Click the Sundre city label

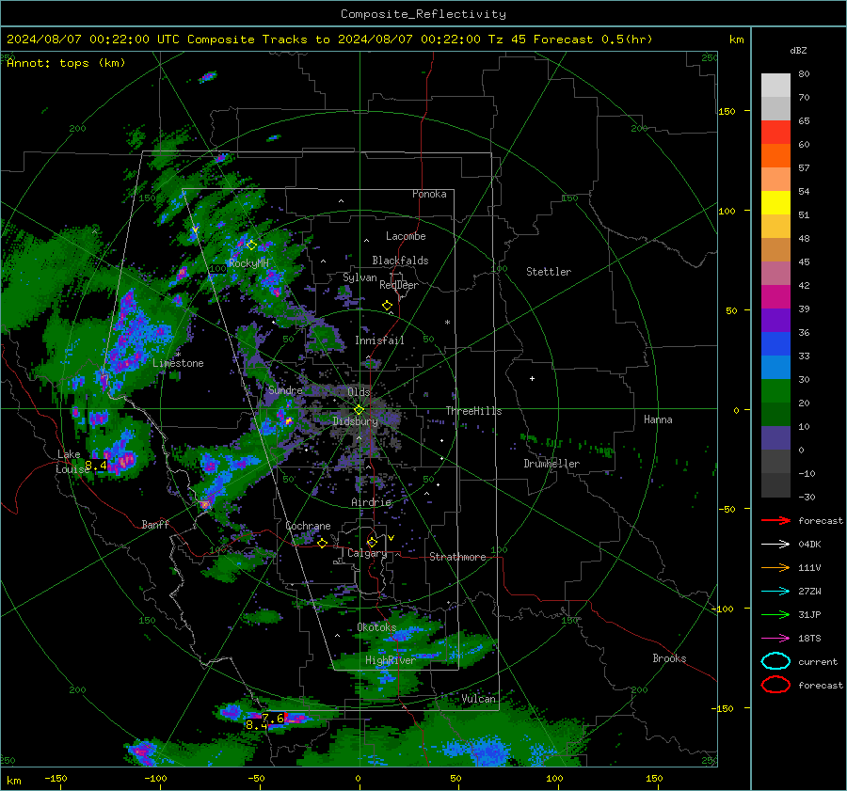(x=285, y=389)
